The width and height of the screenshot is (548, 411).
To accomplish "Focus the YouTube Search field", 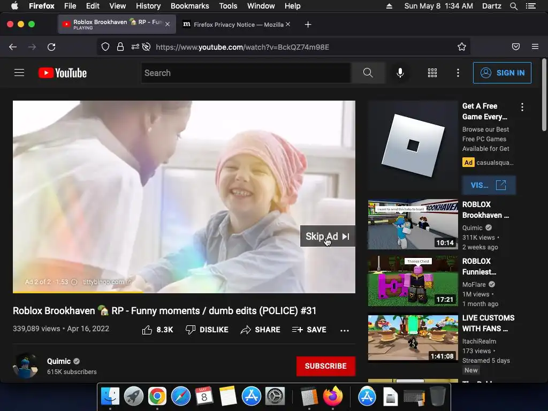I will 246,73.
